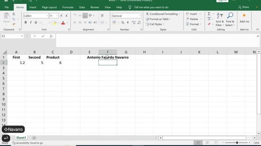Apply the red Font Color
261x146 pixels.
(x=63, y=23)
